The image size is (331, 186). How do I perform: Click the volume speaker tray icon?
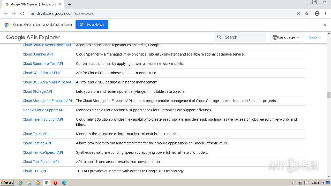point(294,183)
